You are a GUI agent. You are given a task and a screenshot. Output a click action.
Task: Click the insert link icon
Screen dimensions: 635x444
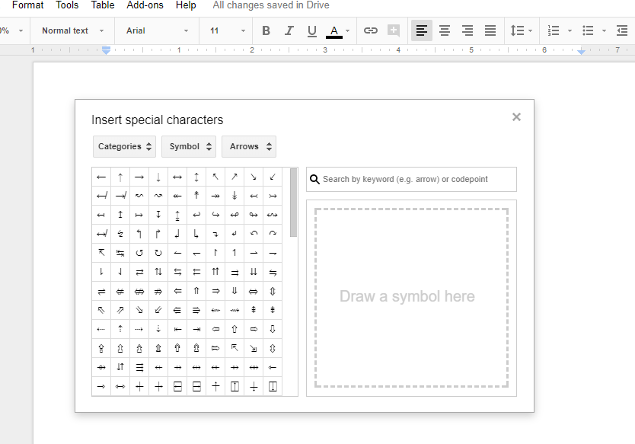(371, 30)
